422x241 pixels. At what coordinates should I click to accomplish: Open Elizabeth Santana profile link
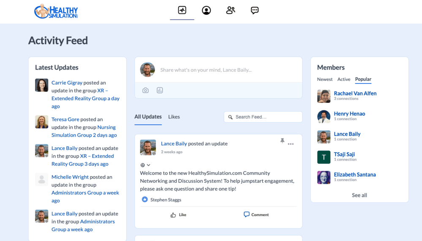[x=355, y=174]
